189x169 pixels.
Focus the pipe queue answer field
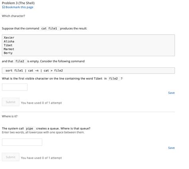22,142
